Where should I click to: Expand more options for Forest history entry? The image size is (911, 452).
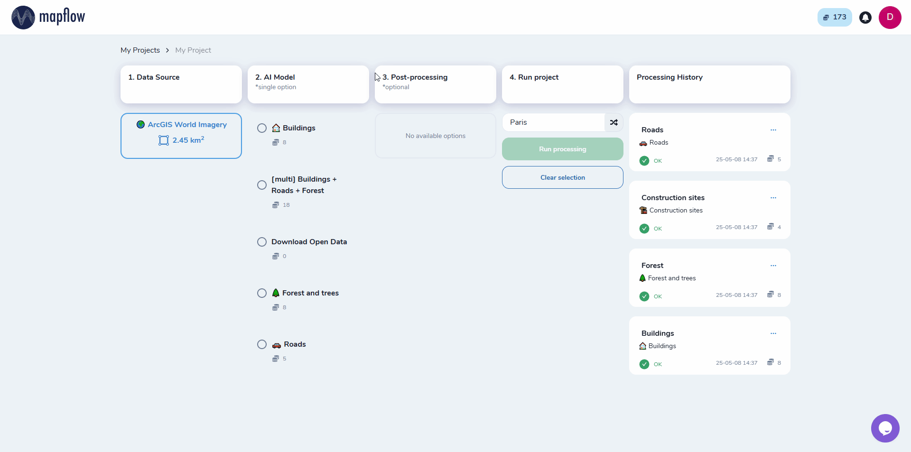tap(773, 266)
